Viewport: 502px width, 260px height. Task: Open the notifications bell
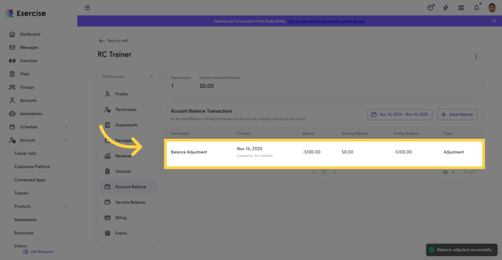(476, 7)
